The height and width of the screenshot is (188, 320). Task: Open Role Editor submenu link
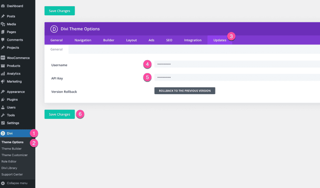click(9, 161)
